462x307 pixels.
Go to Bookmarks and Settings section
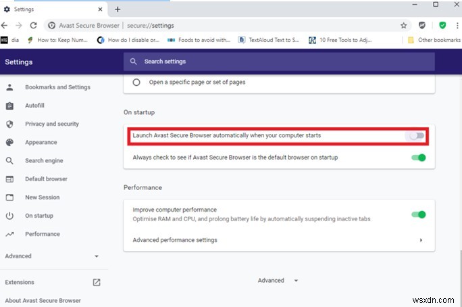point(58,87)
